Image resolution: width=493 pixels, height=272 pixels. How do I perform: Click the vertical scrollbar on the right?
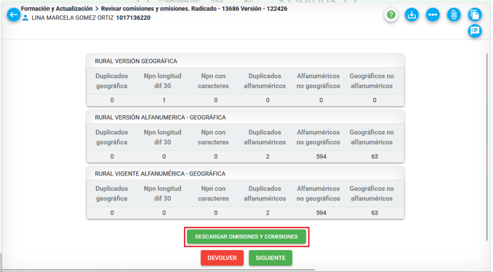[487, 147]
